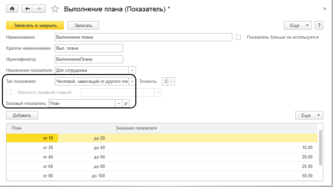The height and width of the screenshot is (187, 333).
Task: Toggle Показатель больше не используется checkbox
Action: tap(239, 37)
